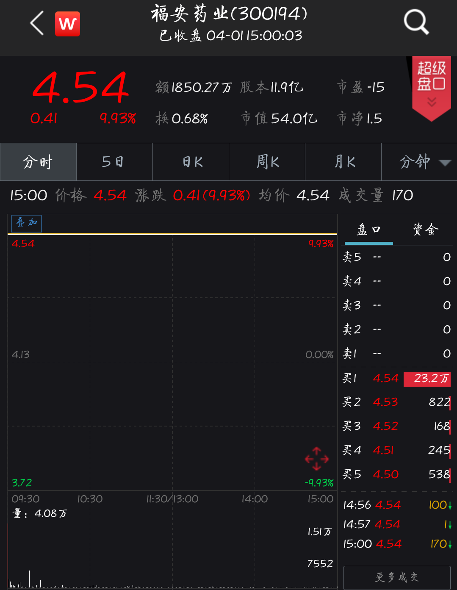Open the Wind app logo icon
457x590 pixels.
(67, 23)
